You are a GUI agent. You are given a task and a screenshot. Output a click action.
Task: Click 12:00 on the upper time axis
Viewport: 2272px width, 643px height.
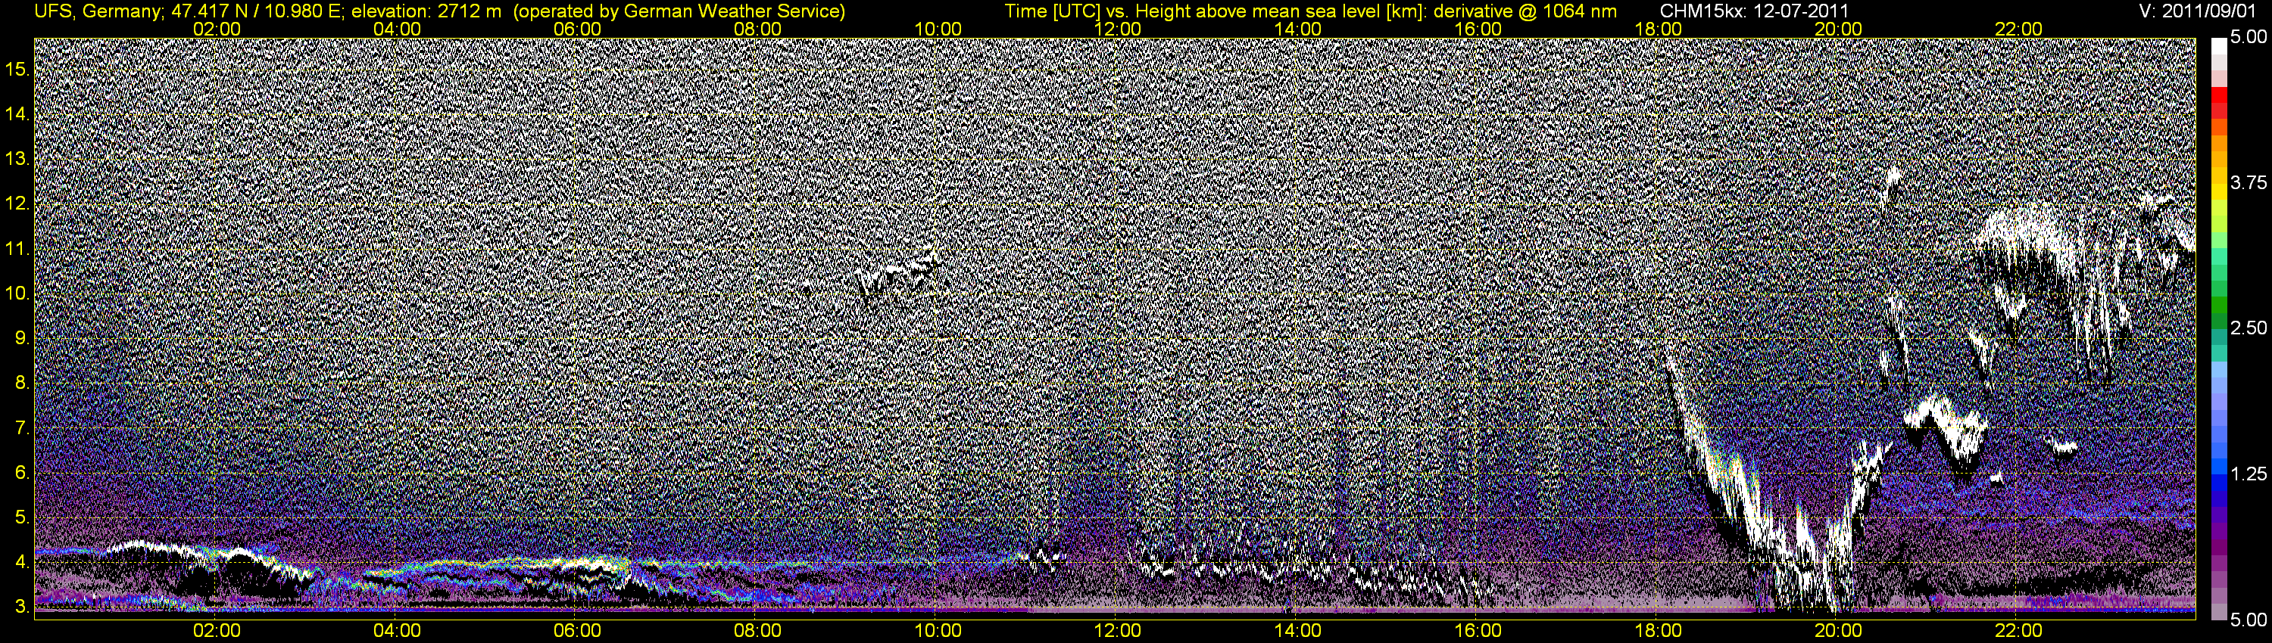pyautogui.click(x=1118, y=29)
